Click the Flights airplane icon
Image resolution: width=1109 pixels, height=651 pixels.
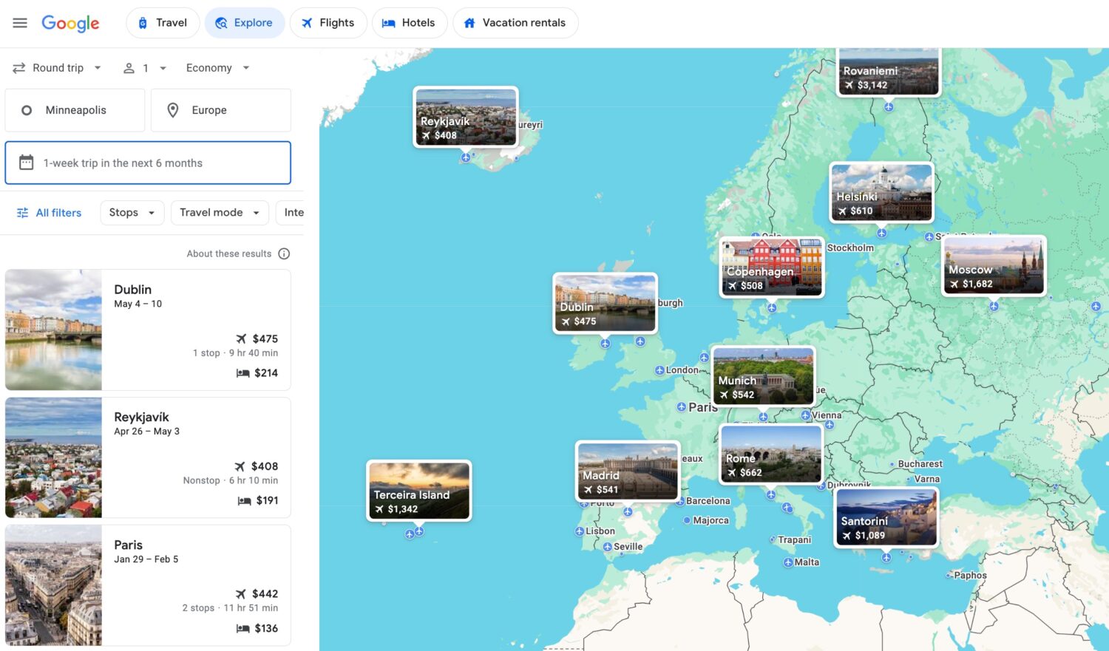308,22
